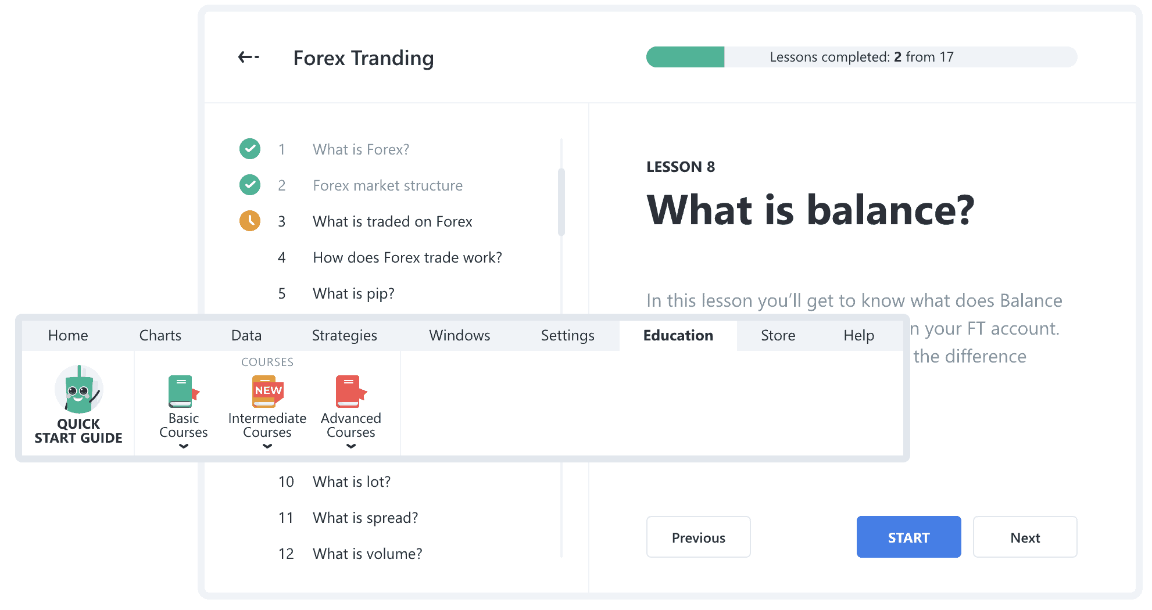
Task: Click the back arrow next to Forex Tranding
Action: pyautogui.click(x=248, y=57)
